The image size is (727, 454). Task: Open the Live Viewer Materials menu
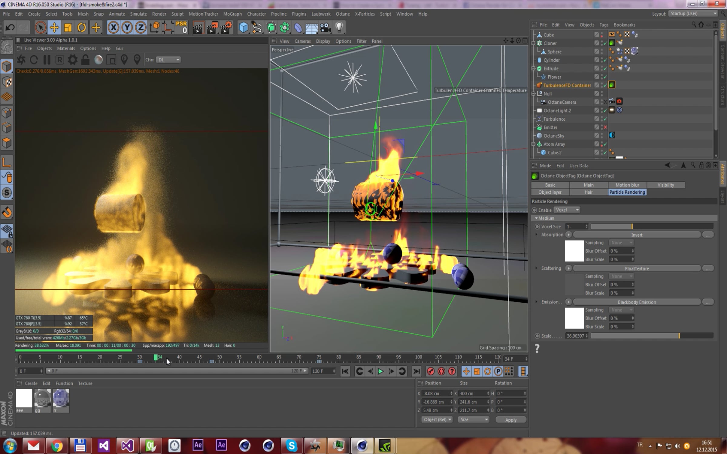pyautogui.click(x=66, y=48)
